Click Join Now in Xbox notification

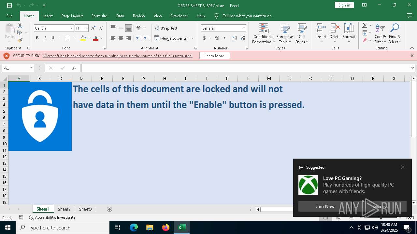[x=325, y=206]
